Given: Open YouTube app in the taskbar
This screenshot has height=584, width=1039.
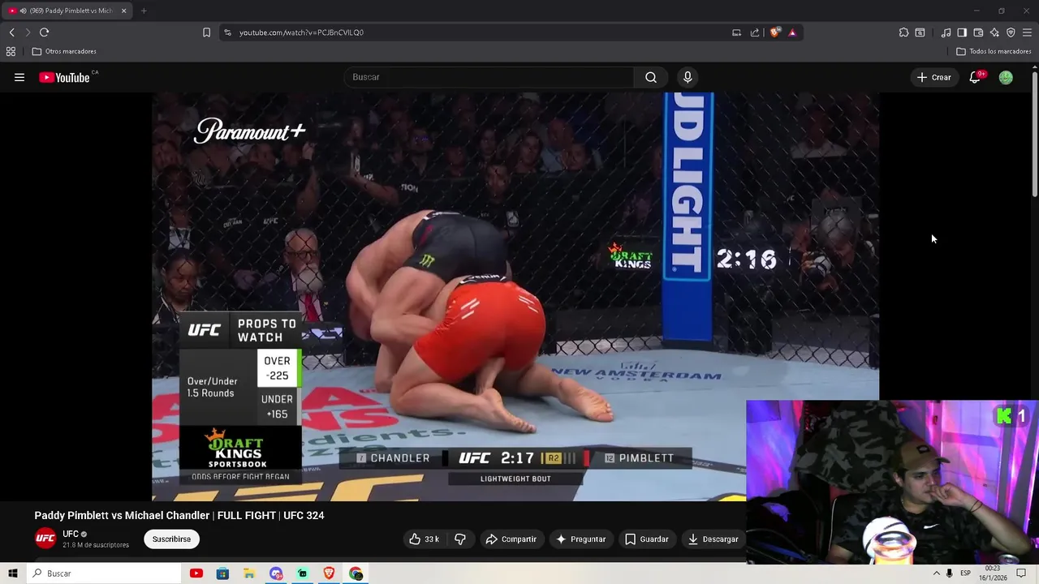Looking at the screenshot, I should click(x=196, y=573).
